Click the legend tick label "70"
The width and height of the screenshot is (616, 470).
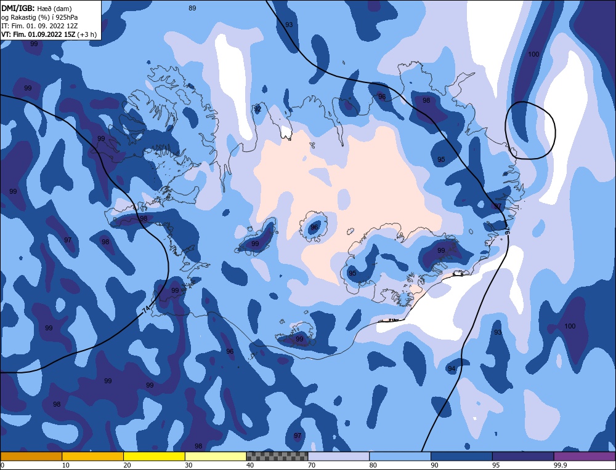312,465
